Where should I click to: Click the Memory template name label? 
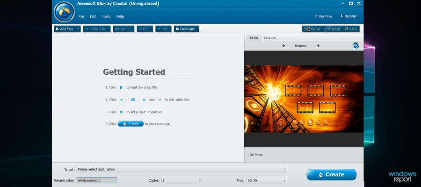(301, 46)
